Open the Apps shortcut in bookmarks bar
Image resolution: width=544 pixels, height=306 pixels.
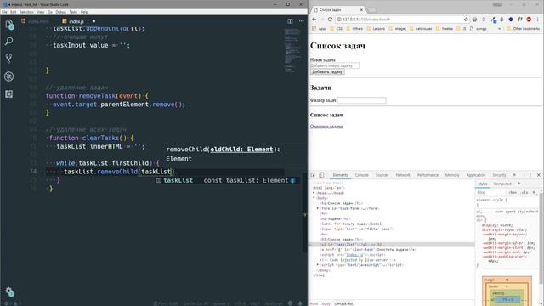pyautogui.click(x=320, y=29)
